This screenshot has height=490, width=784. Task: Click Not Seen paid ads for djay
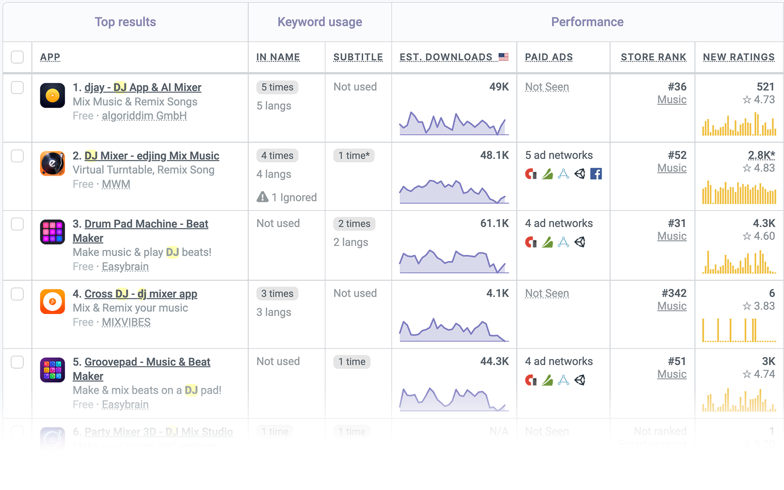547,87
